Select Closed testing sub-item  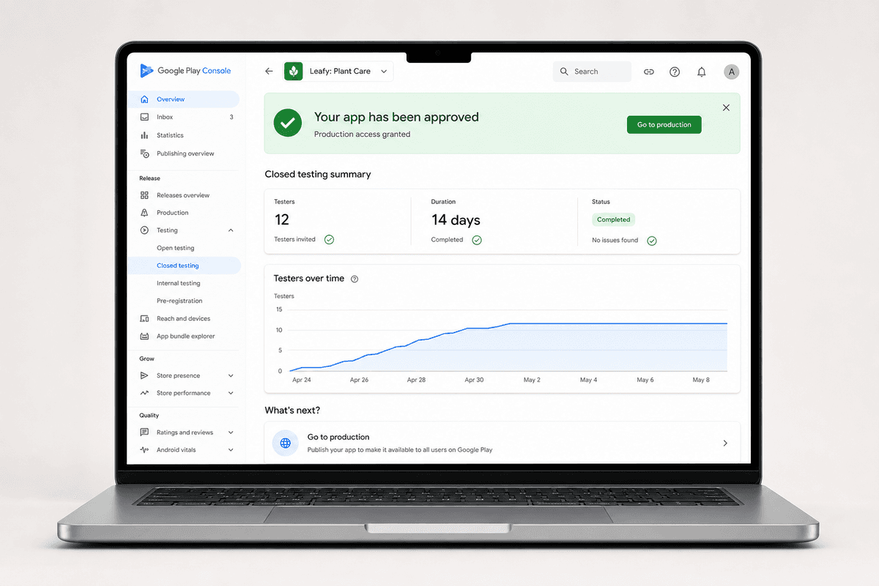tap(183, 266)
